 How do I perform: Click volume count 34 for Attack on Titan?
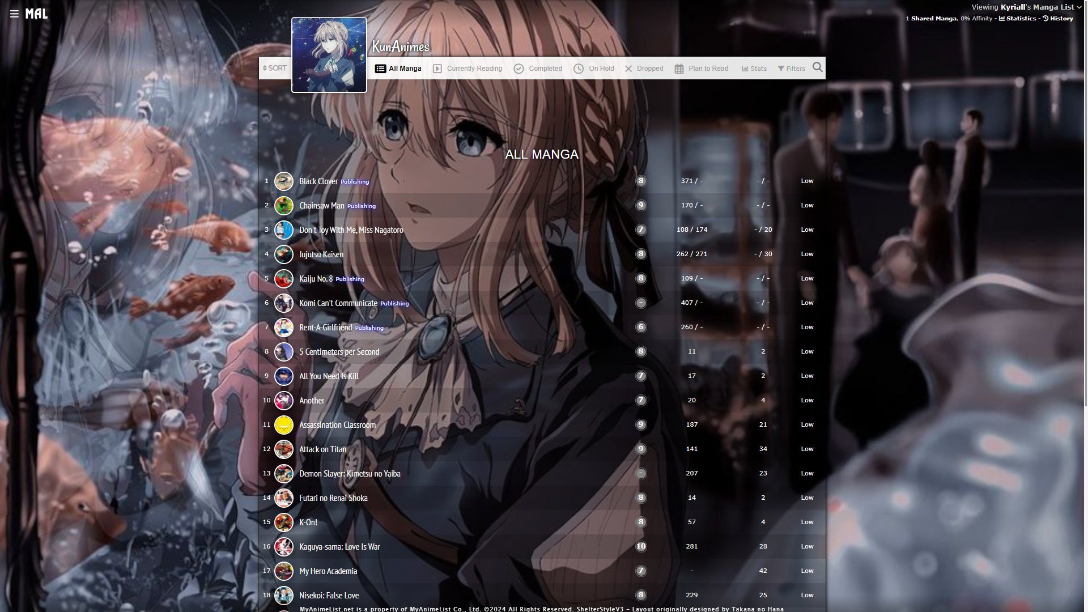click(763, 449)
